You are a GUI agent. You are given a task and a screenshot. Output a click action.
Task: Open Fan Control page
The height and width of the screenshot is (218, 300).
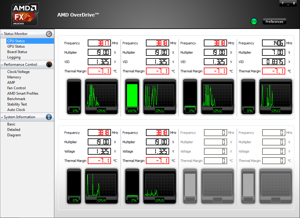point(16,88)
